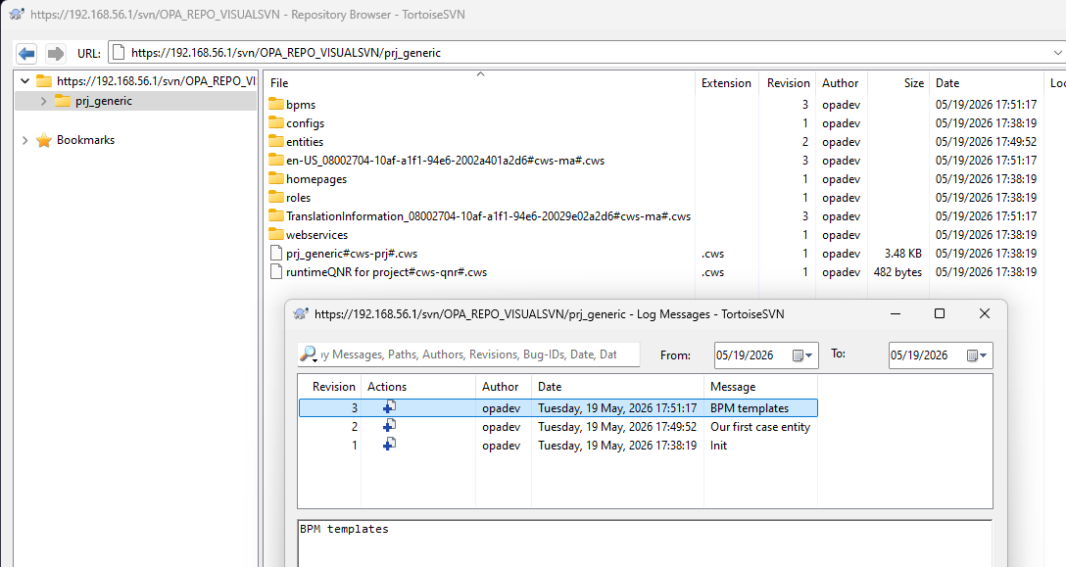Select the Init log message
This screenshot has height=567, width=1066.
[x=718, y=446]
